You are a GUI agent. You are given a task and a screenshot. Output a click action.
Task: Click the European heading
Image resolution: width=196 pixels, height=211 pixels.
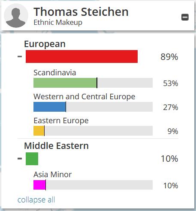pyautogui.click(x=45, y=44)
